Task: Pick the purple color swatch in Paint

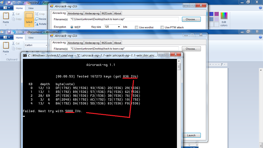Action: (216, 14)
